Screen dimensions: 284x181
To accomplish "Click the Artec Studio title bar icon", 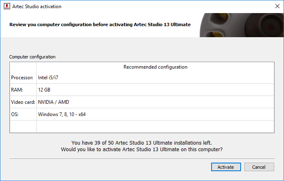I will coord(7,6).
